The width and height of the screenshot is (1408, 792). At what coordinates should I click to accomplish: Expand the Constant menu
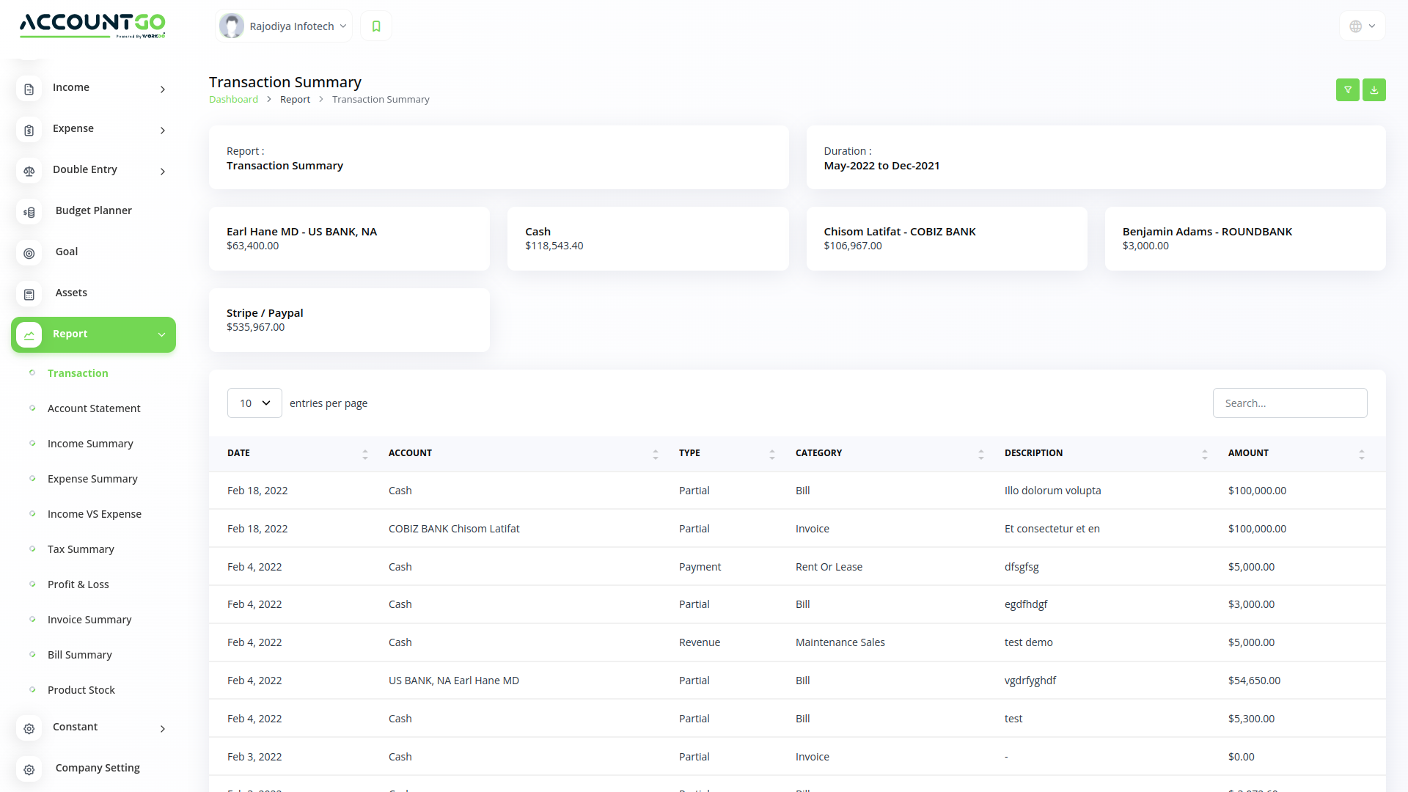tap(76, 727)
